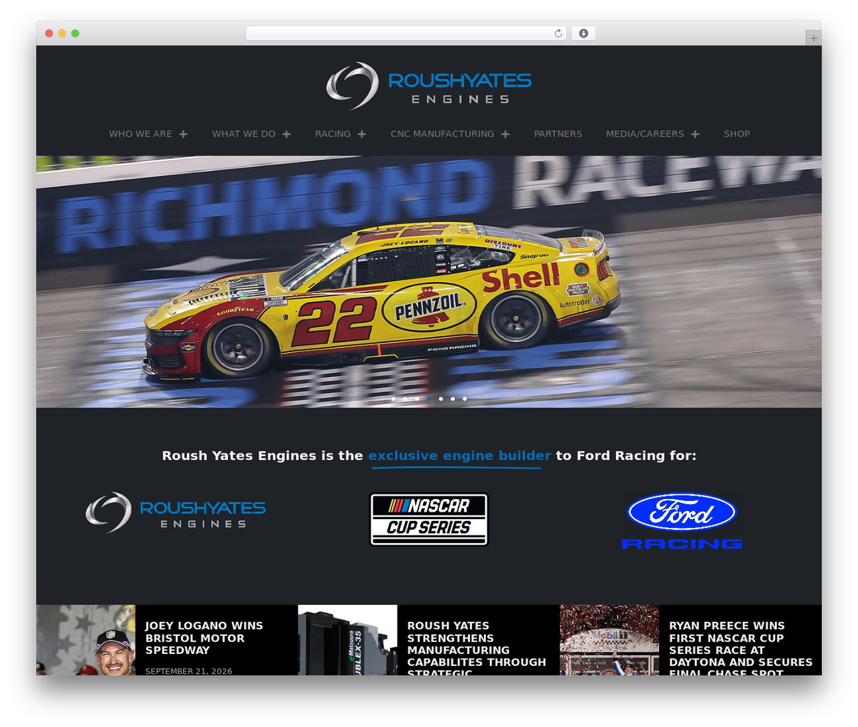Open Roush Yates Strengthens Manufacturing article
Screen dimensions: 858x727
(x=477, y=649)
